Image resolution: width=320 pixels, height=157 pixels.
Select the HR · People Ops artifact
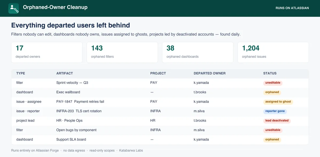click(x=69, y=121)
